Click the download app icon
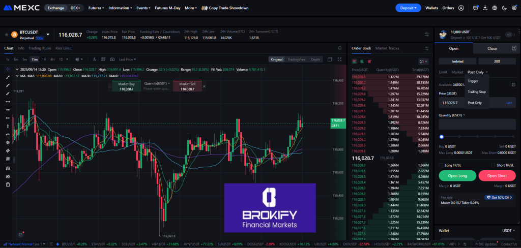The height and width of the screenshot is (248, 521). pyautogui.click(x=485, y=8)
